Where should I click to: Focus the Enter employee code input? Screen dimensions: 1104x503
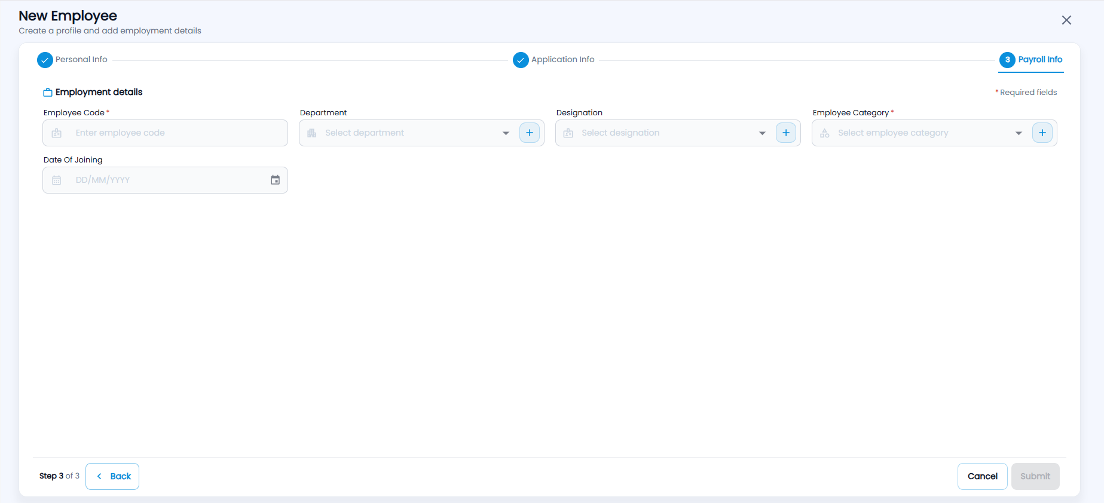point(165,133)
